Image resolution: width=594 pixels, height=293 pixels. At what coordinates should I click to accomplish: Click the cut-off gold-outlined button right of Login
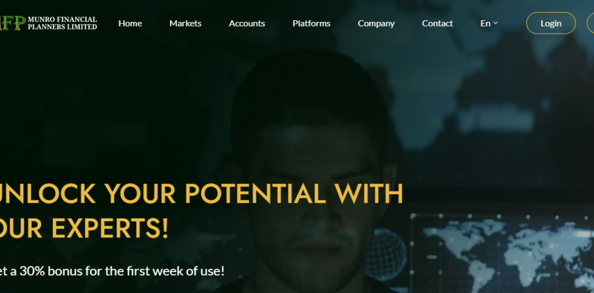(591, 23)
